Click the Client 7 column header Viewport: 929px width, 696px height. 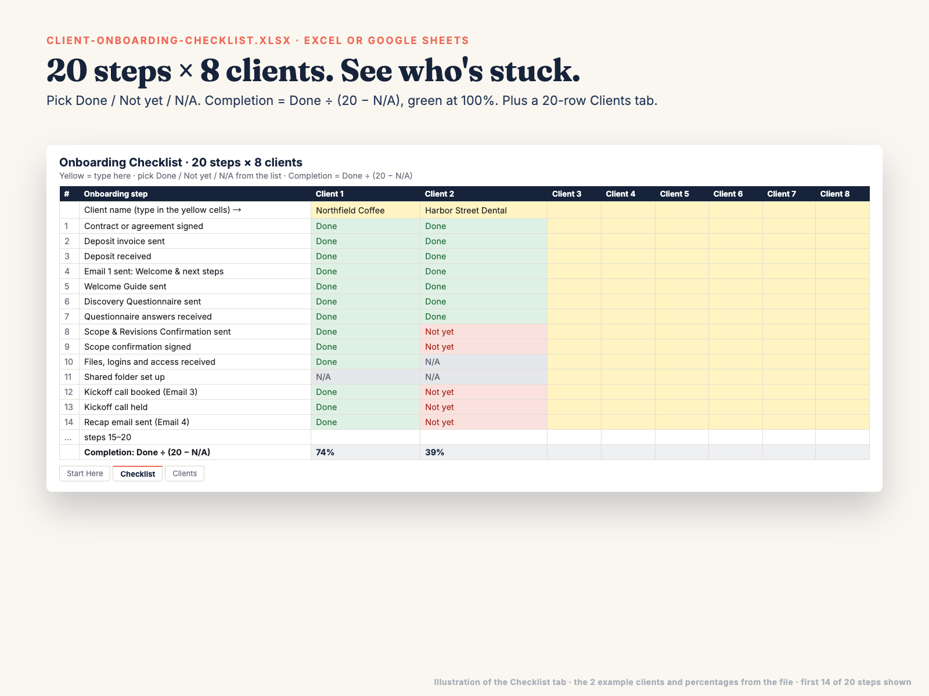coord(789,194)
